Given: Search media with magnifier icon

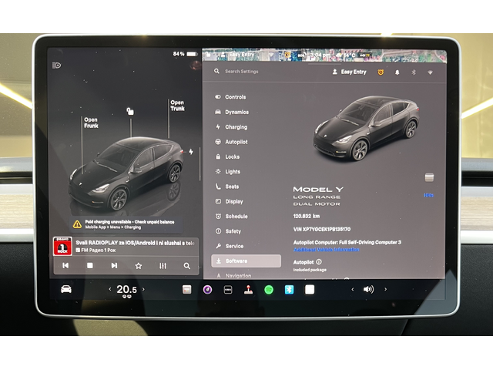Looking at the screenshot, I should tap(186, 266).
